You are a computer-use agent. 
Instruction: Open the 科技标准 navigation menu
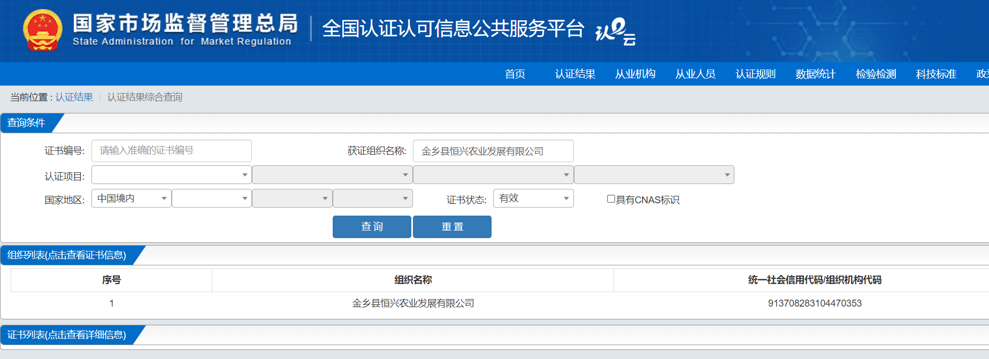936,74
